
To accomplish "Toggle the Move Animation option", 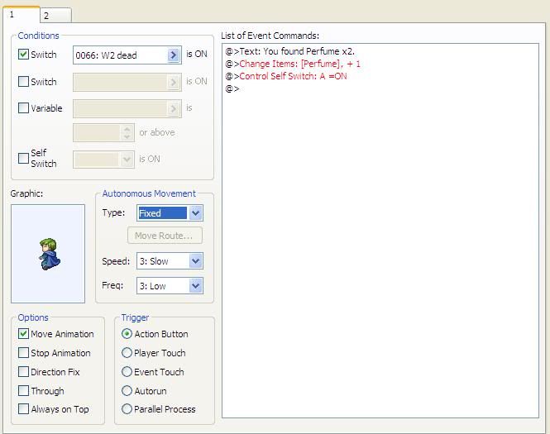I will (23, 334).
